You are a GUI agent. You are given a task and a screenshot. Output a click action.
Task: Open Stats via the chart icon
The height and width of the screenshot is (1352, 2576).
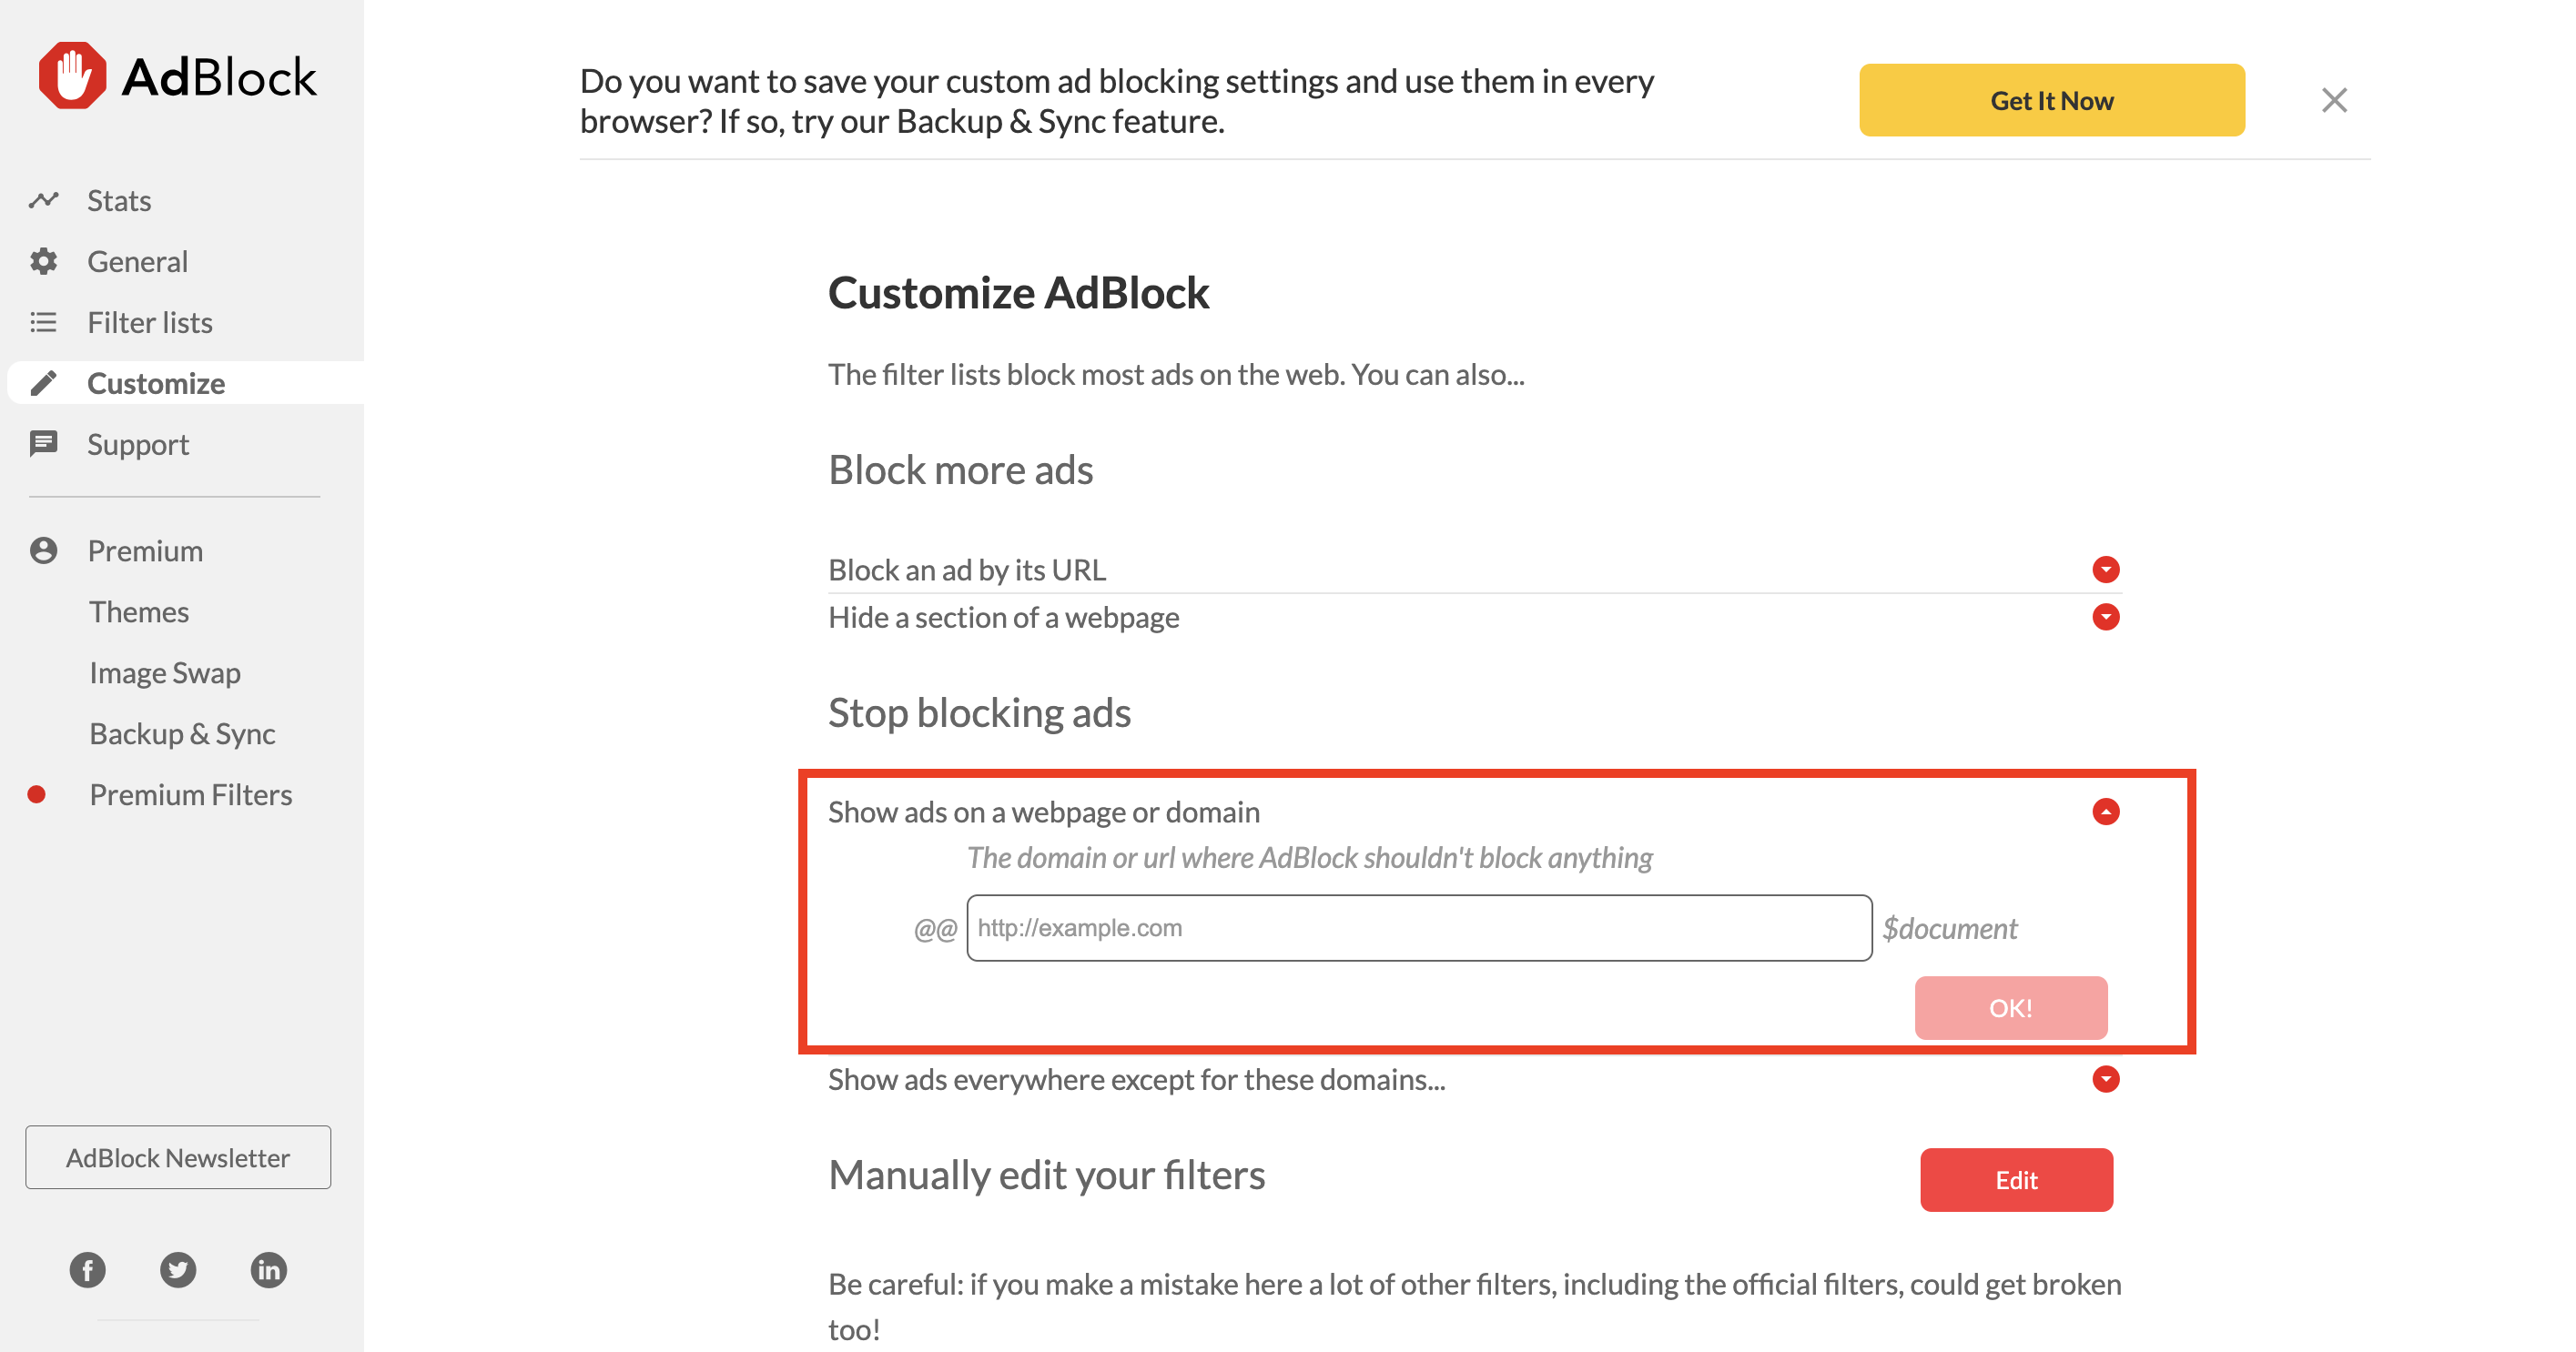pos(44,200)
